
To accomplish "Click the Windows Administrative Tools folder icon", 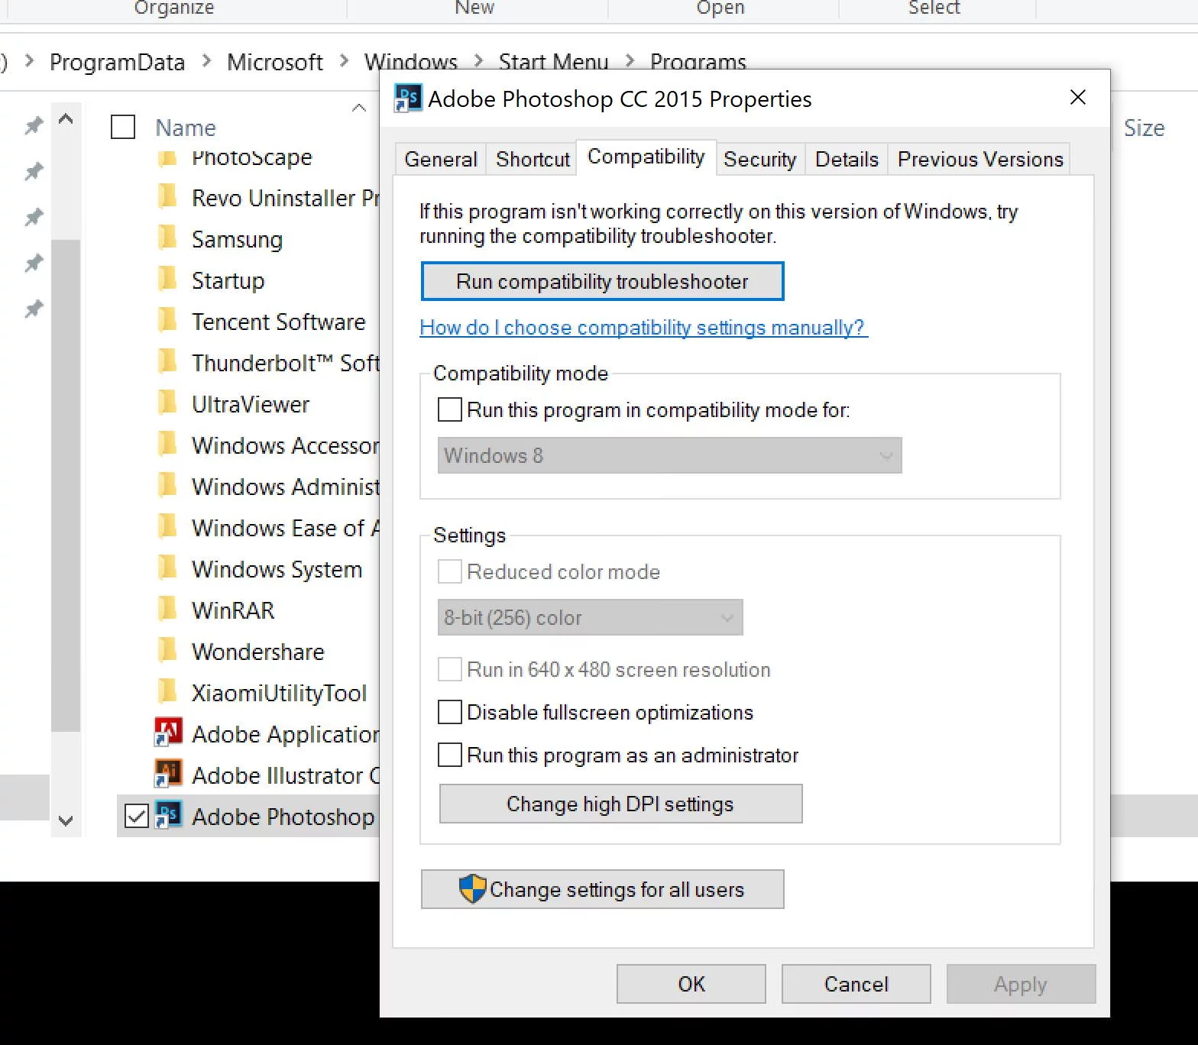I will (x=168, y=485).
